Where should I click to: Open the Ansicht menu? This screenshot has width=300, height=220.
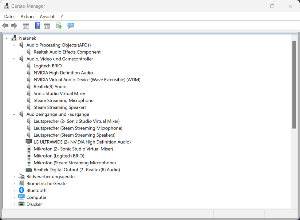click(47, 17)
